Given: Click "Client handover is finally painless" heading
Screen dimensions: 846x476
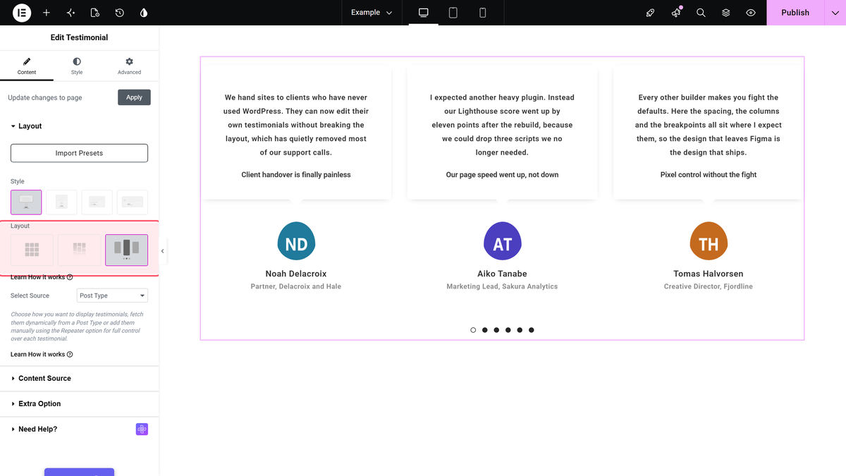Looking at the screenshot, I should (296, 175).
